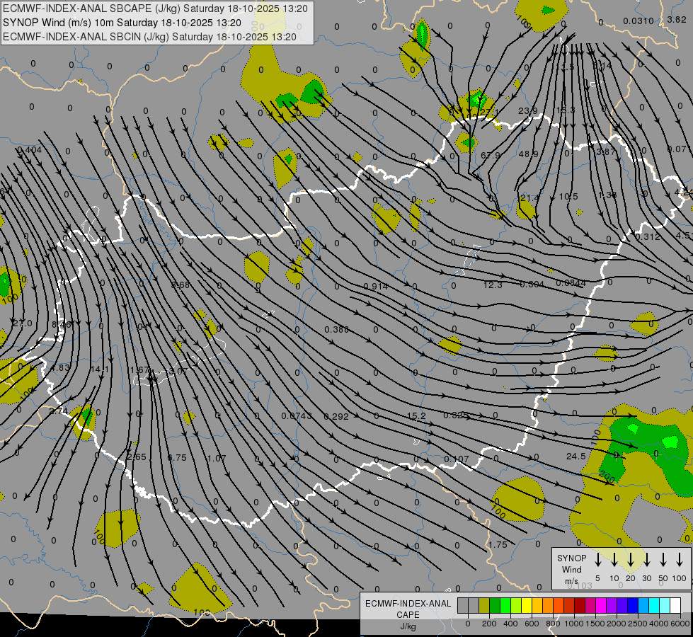This screenshot has height=637, width=693.
Task: Click the 3.82 value on the map
Action: click(x=677, y=19)
